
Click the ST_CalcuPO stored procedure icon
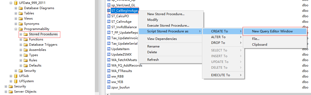click(108, 16)
